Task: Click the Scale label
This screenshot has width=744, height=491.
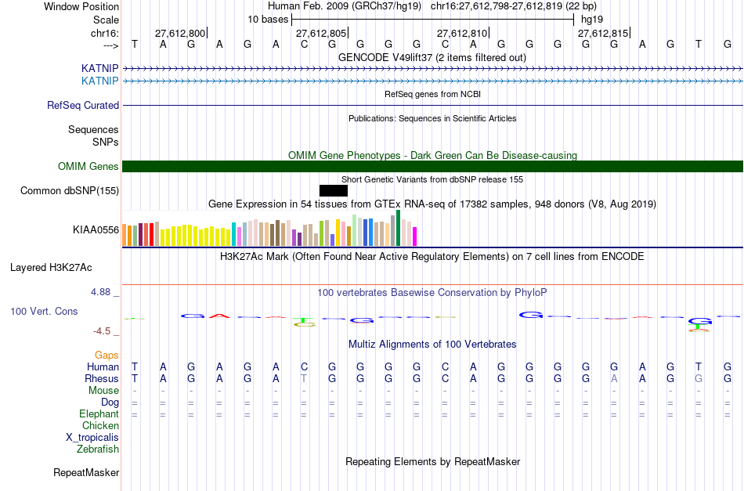Action: (106, 20)
